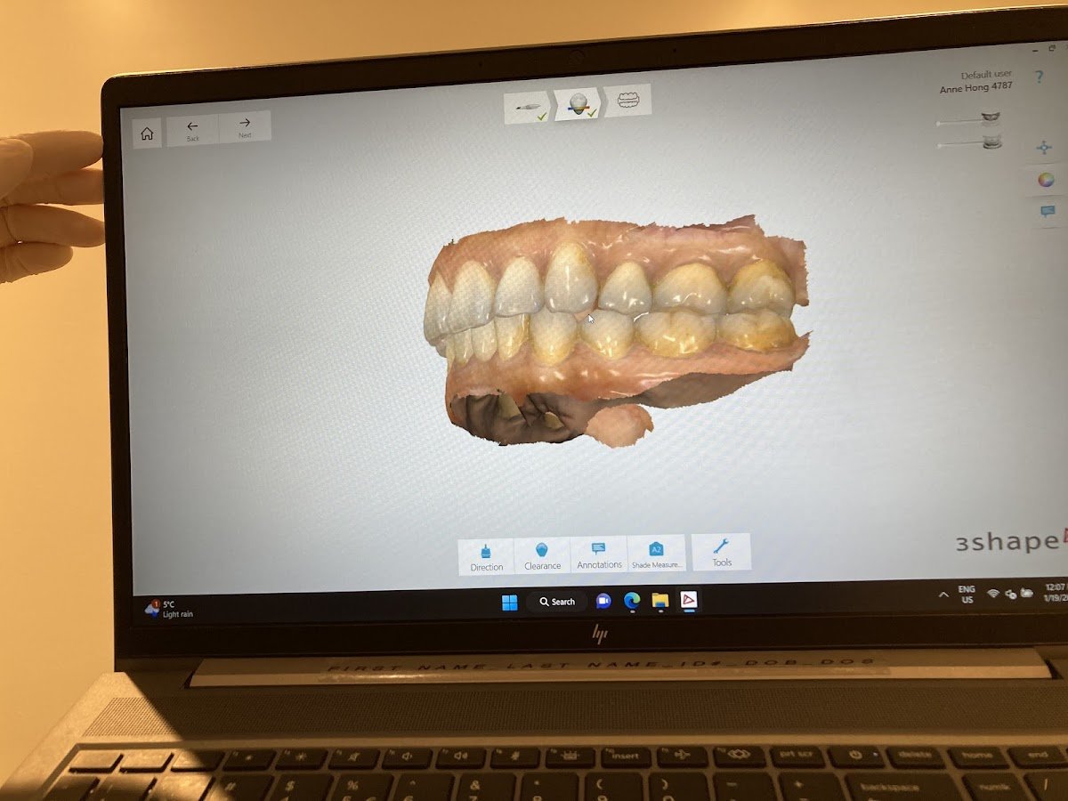Open the Tools wrench menu
The width and height of the screenshot is (1068, 801).
tap(723, 554)
